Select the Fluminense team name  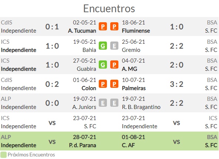136,31
